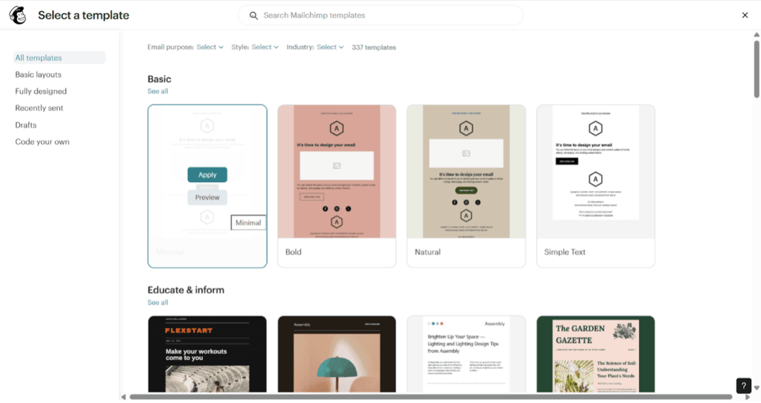Open the Industry Select dropdown
The width and height of the screenshot is (761, 403).
(x=330, y=47)
